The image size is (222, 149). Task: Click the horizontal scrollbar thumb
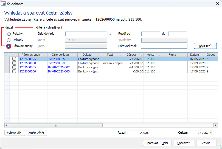56,125
